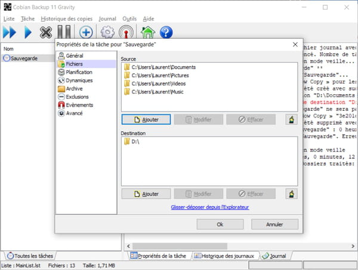Click the remote connection antenna icon
Image resolution: width=358 pixels, height=270 pixels.
(126, 32)
